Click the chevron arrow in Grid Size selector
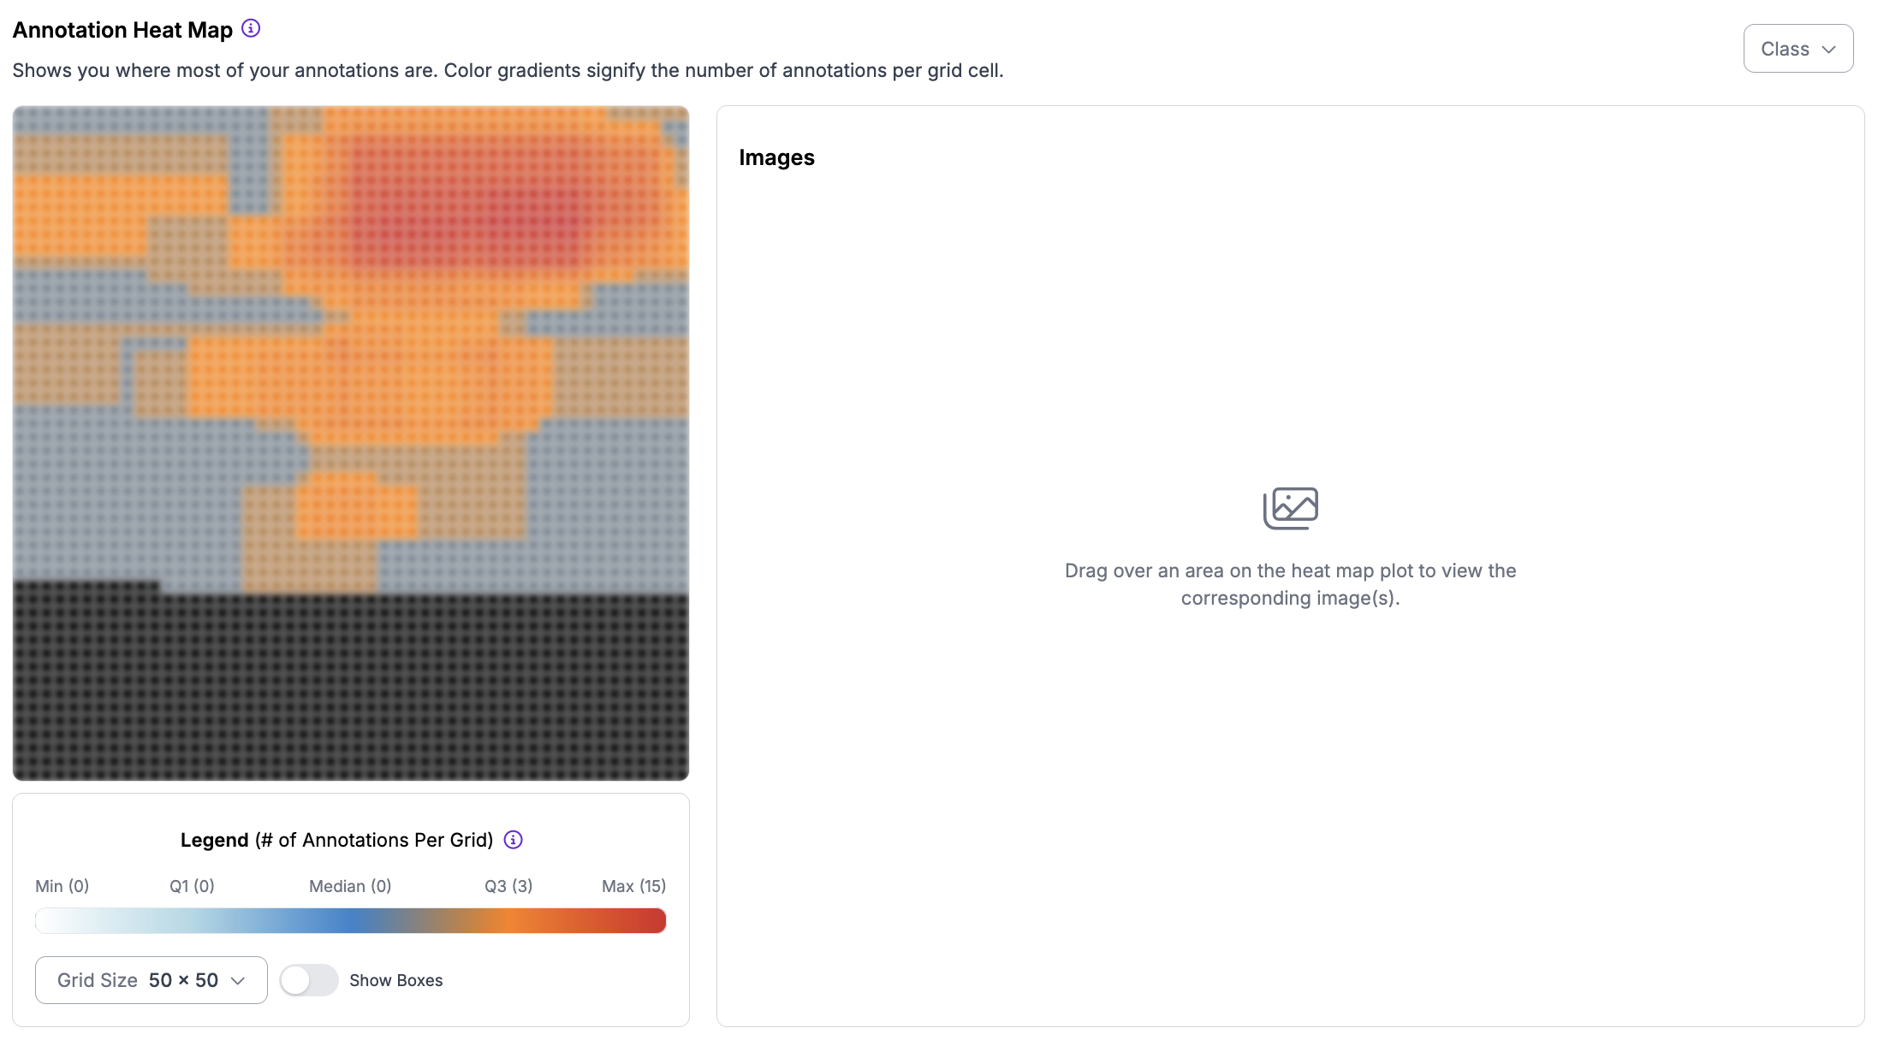The width and height of the screenshot is (1878, 1040). pyautogui.click(x=239, y=981)
